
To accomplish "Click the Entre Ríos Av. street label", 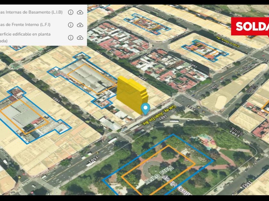I will [227, 42].
